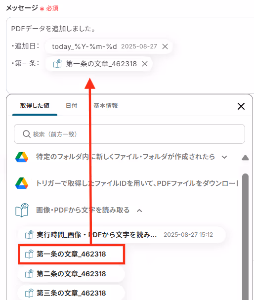Open the 日付 tab
Viewport: 254px width, 300px height.
pyautogui.click(x=71, y=106)
